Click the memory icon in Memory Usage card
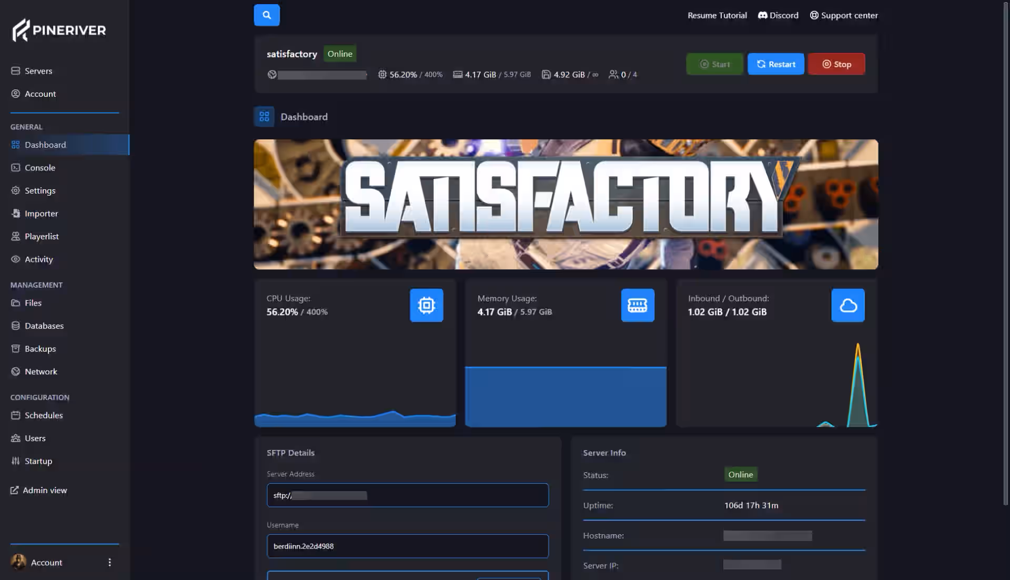The height and width of the screenshot is (580, 1010). pos(638,305)
